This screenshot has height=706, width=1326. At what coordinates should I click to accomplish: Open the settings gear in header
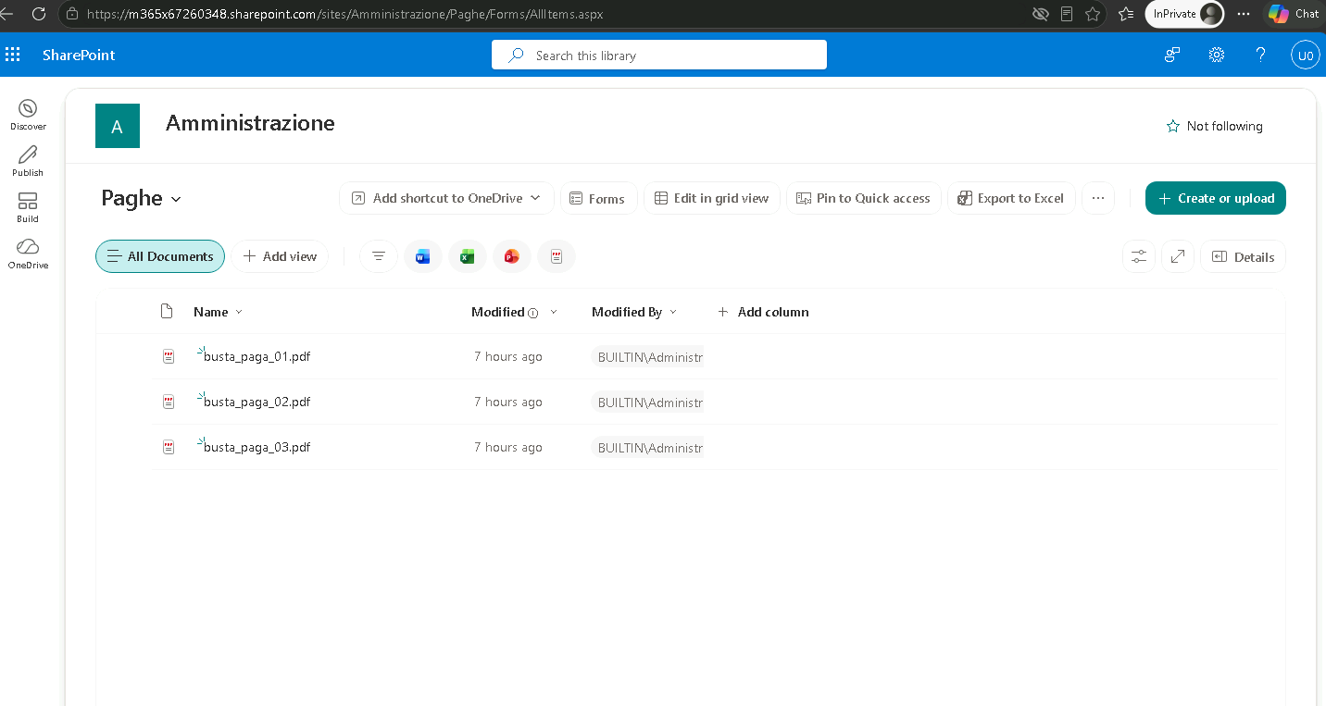tap(1217, 55)
